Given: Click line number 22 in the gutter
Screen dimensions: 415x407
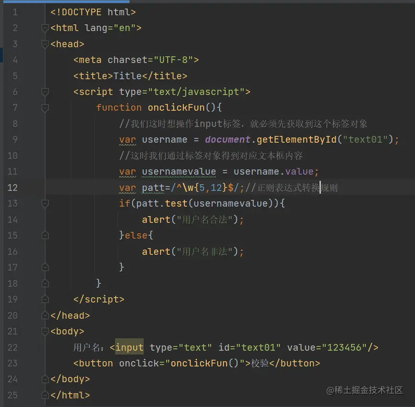Looking at the screenshot, I should coord(12,347).
